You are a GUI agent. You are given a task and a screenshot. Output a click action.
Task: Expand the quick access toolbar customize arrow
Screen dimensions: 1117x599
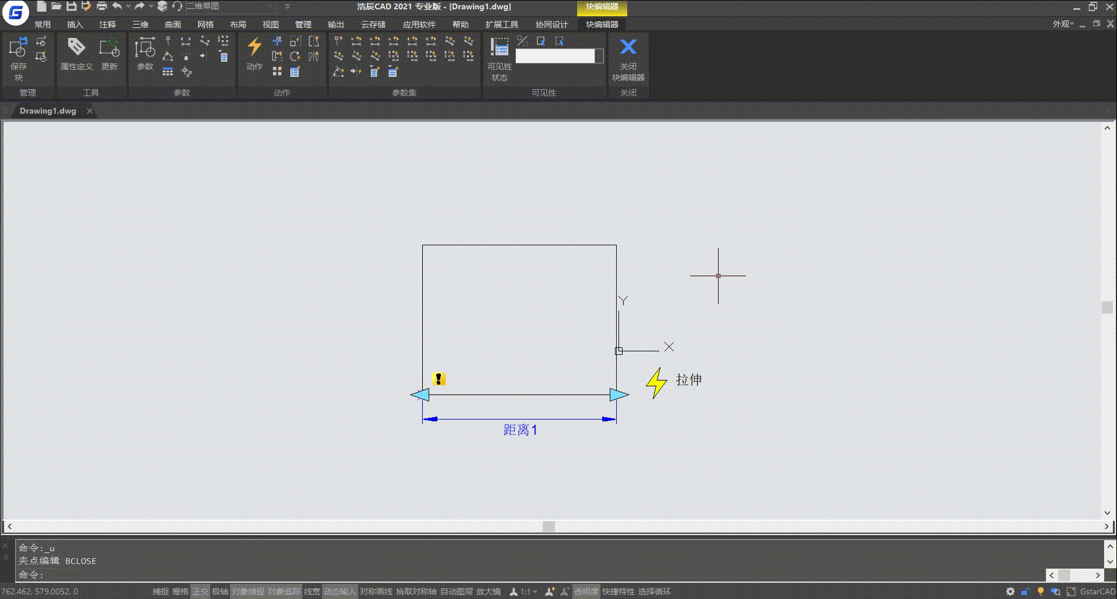coord(287,6)
